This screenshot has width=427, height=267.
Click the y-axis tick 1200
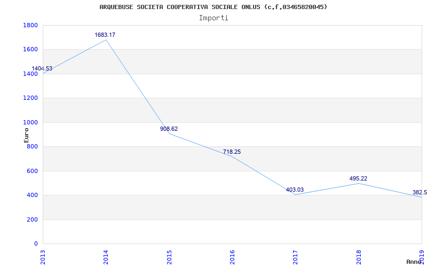30,98
